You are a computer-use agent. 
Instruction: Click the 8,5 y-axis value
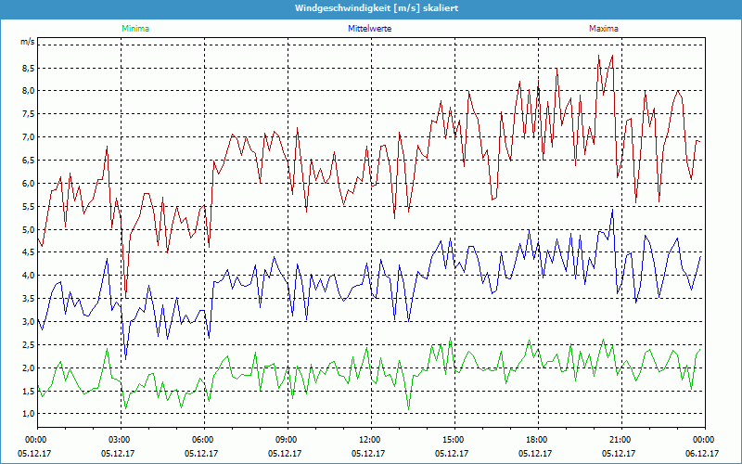click(29, 68)
